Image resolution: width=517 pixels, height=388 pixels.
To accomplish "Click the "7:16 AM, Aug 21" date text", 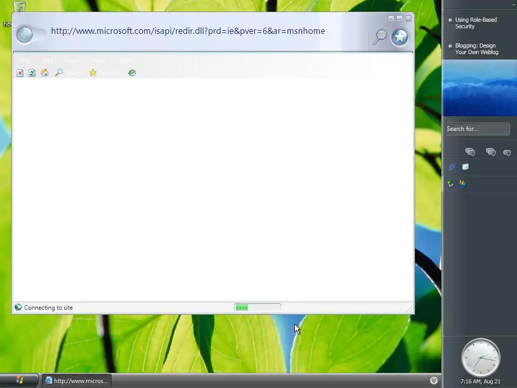I will point(481,381).
